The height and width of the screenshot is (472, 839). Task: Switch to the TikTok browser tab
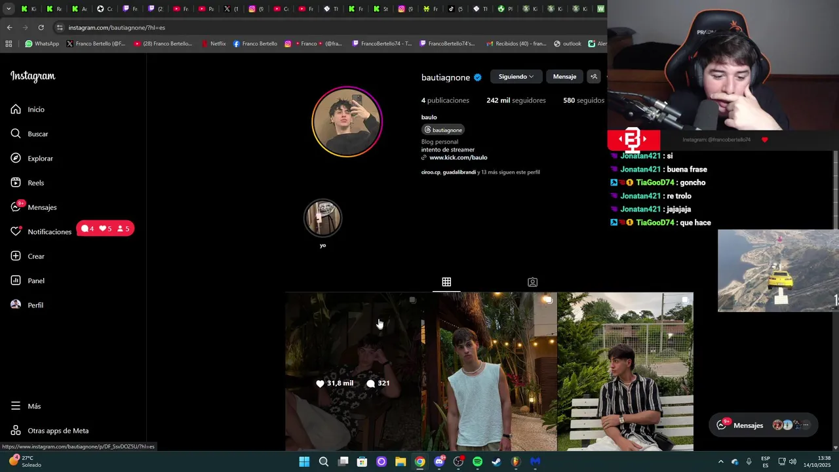[455, 9]
